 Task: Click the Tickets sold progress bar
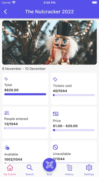(74, 95)
